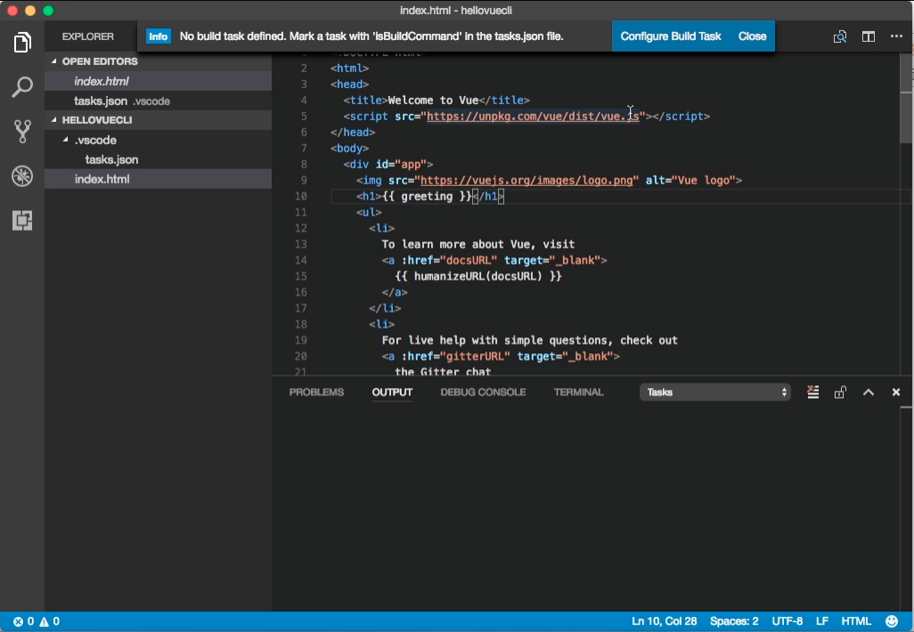
Task: Click Ln 10, Col 28 in status bar
Action: tap(664, 621)
